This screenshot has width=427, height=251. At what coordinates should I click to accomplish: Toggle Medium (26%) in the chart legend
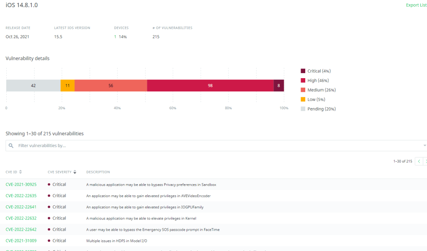[321, 90]
